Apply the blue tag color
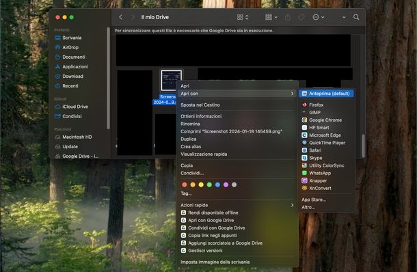The height and width of the screenshot is (272, 417). [217, 185]
